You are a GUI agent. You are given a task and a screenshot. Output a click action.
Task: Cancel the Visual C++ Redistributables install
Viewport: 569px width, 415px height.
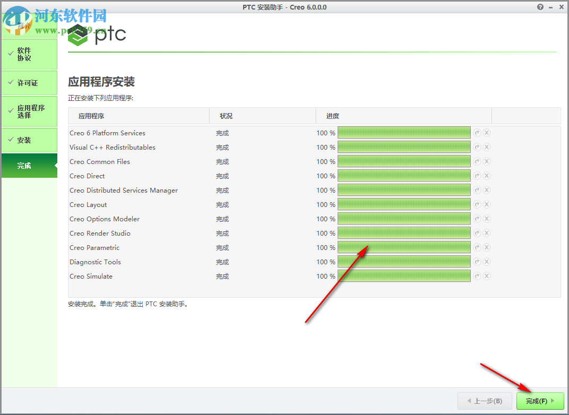(487, 147)
